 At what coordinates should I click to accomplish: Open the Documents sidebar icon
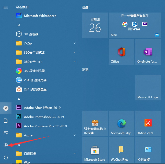point(6,121)
